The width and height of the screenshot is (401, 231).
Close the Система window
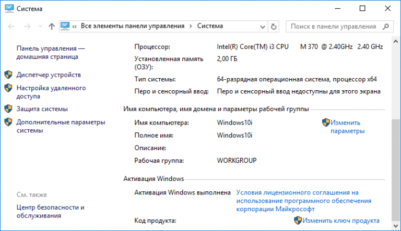(387, 8)
